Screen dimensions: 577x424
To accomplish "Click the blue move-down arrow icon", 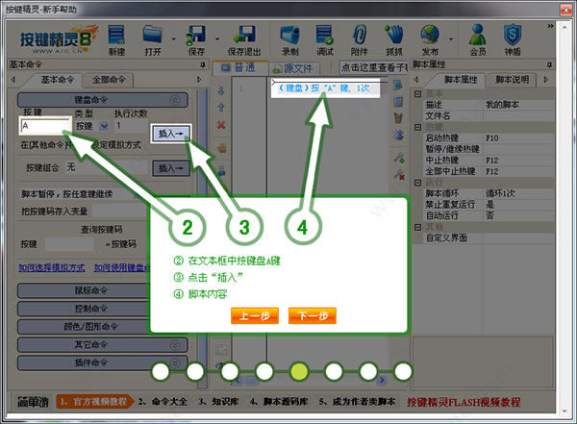I will (x=221, y=91).
